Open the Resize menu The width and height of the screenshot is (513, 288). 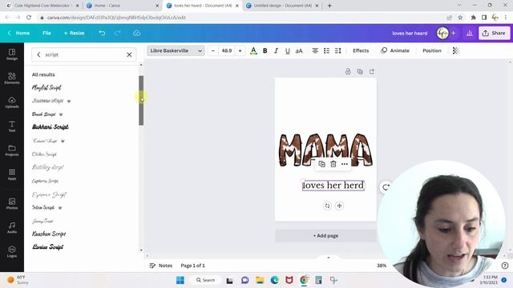click(x=75, y=33)
